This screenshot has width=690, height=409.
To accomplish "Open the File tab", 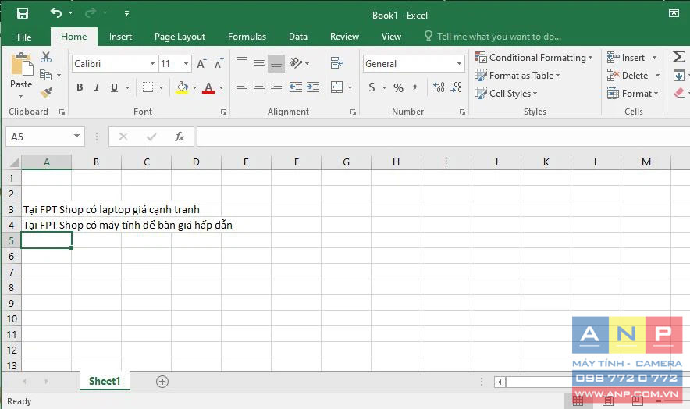I will click(24, 37).
